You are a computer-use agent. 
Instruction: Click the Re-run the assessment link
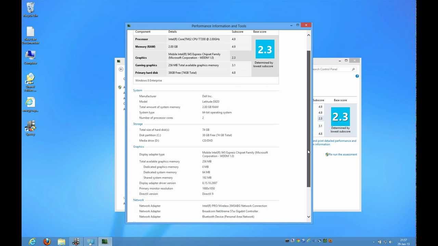[x=343, y=154]
